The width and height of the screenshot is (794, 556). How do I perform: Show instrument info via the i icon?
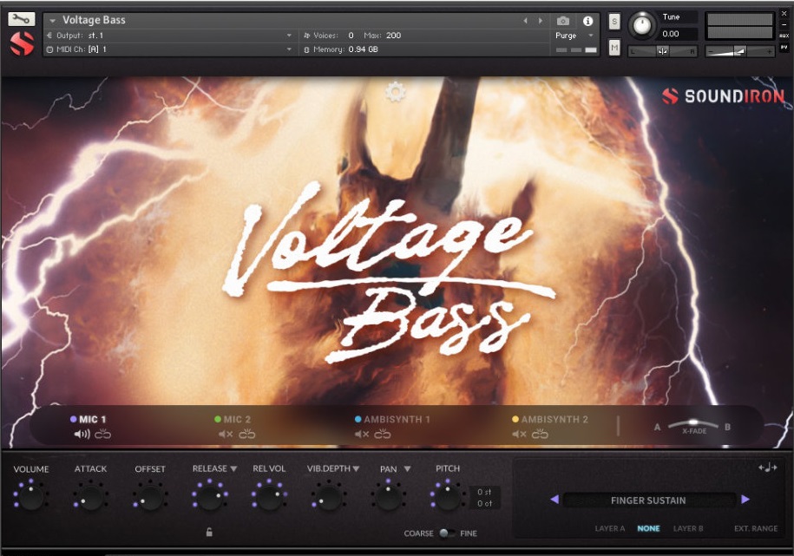[587, 21]
